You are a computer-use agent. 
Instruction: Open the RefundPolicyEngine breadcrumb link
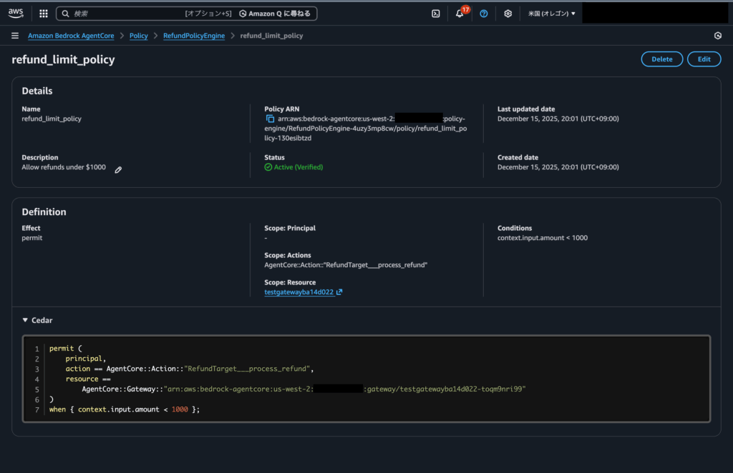(x=193, y=36)
